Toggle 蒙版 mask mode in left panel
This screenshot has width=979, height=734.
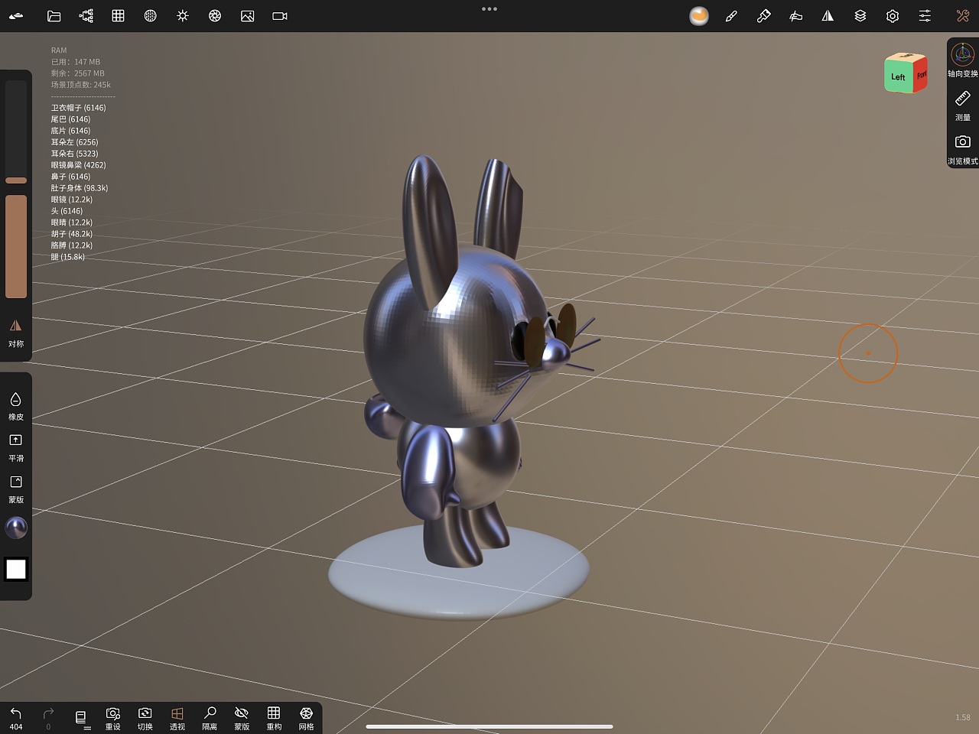click(16, 489)
